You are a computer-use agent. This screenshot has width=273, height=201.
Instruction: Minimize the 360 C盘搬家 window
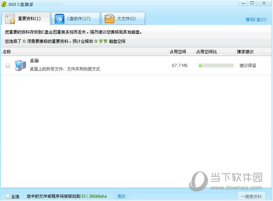243,3
